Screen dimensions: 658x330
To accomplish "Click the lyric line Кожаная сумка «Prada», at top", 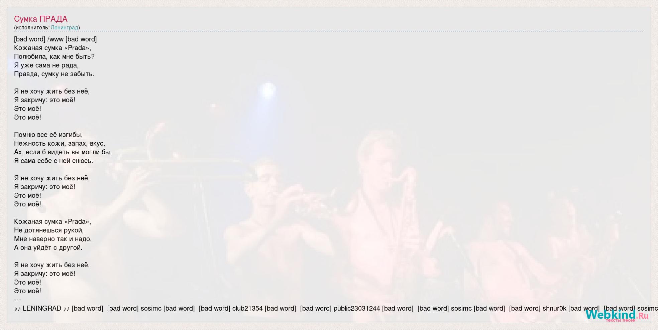I will (x=52, y=48).
